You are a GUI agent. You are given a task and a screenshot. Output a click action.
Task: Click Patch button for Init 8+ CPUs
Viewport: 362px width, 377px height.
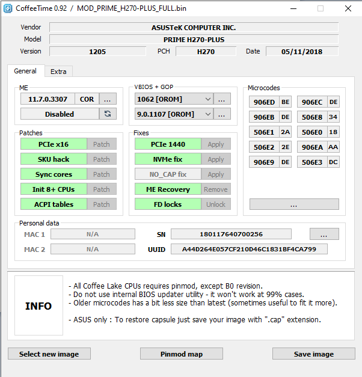click(102, 189)
